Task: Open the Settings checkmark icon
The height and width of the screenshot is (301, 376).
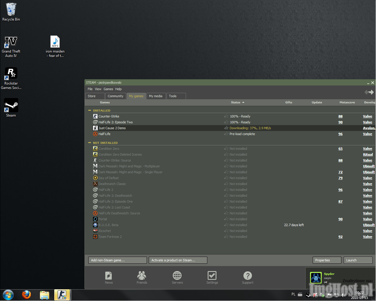Action: coord(212,275)
